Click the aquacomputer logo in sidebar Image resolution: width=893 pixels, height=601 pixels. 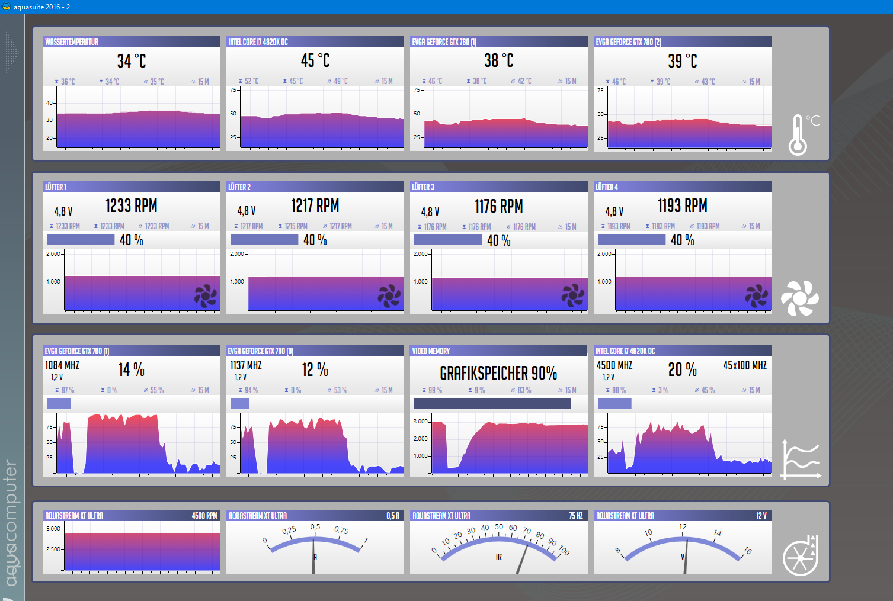click(x=11, y=523)
